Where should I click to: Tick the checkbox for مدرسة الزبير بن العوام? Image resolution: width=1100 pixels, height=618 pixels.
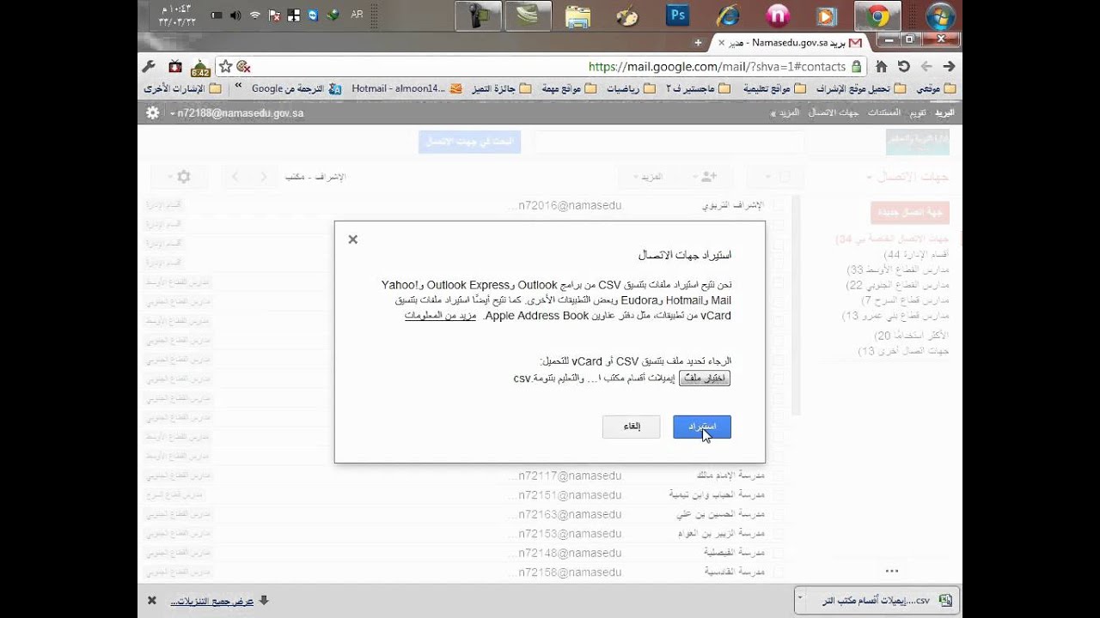[779, 533]
